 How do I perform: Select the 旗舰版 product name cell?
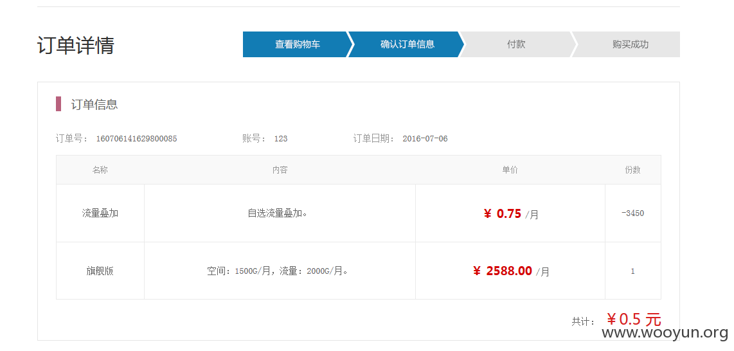100,271
